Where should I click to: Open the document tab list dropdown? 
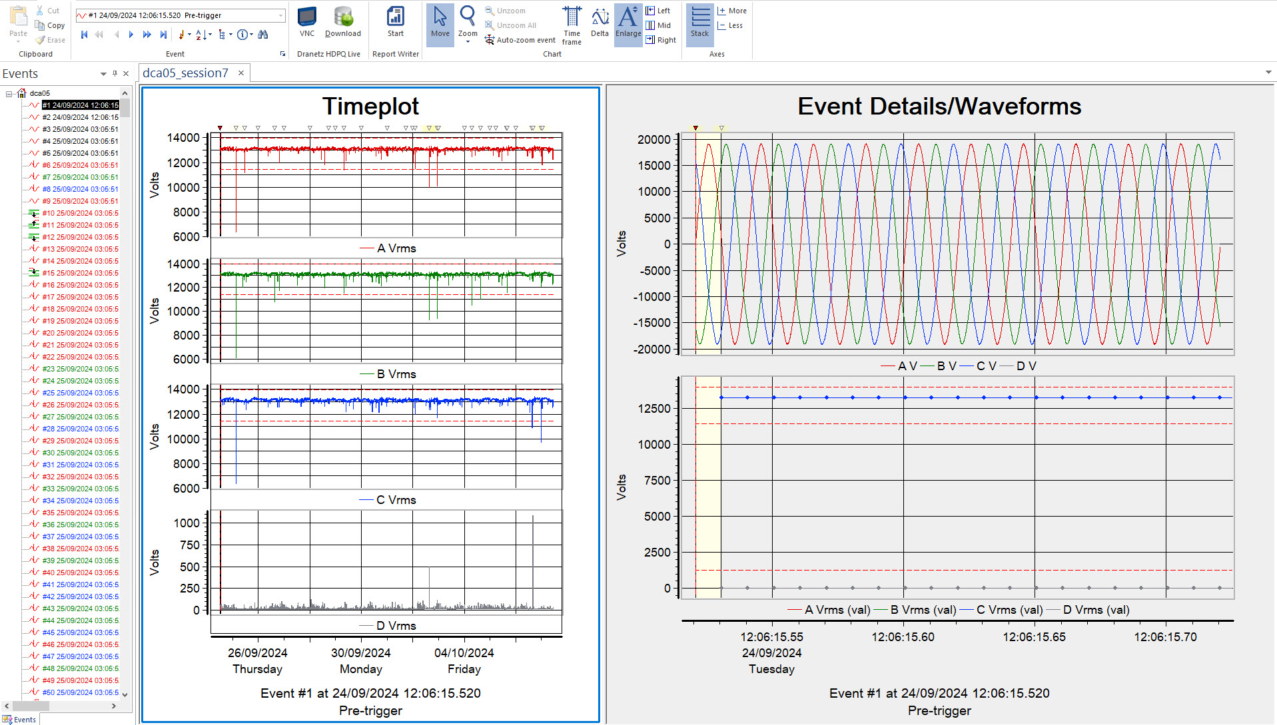click(1268, 72)
